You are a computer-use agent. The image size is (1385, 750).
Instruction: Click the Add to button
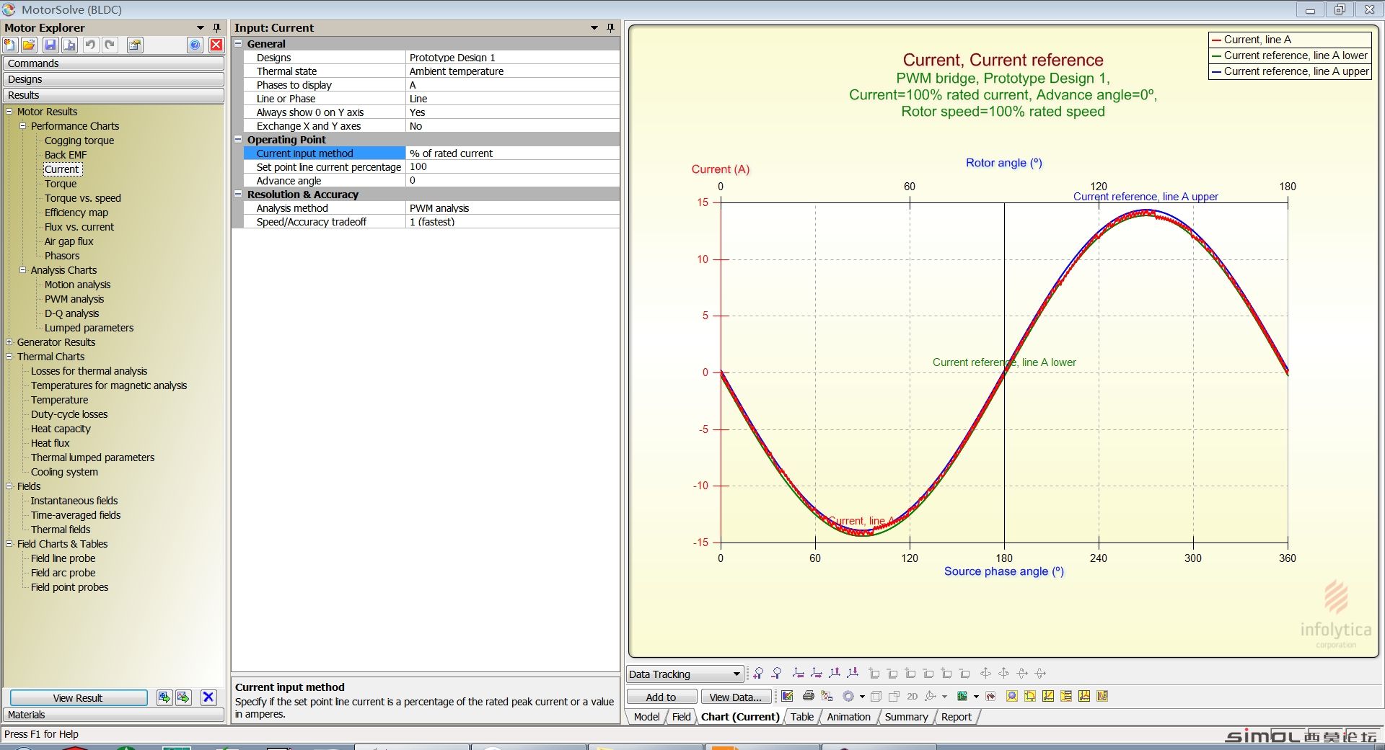661,697
